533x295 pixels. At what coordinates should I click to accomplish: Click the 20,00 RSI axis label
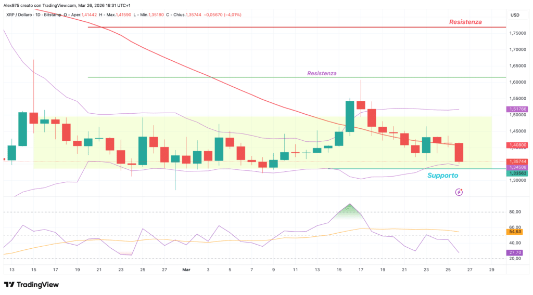click(x=515, y=258)
